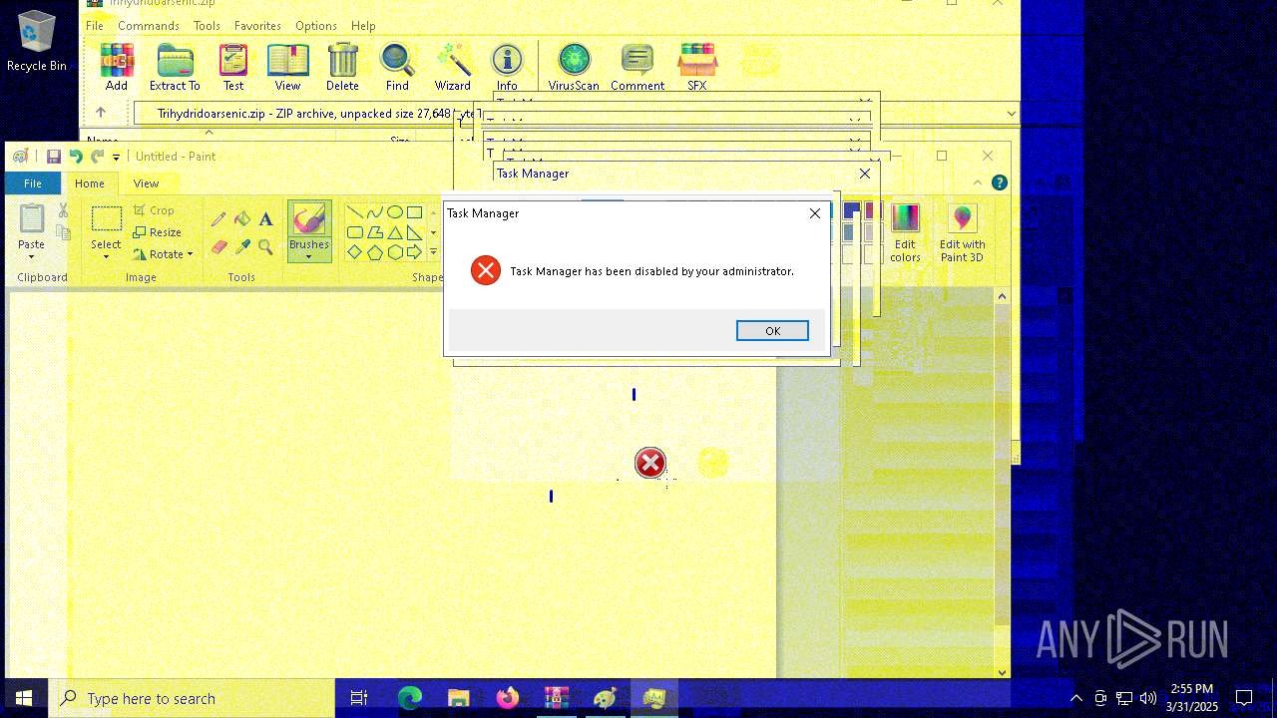Open WinRAR's Options menu
Screen dimensions: 1277x718
pyautogui.click(x=316, y=26)
